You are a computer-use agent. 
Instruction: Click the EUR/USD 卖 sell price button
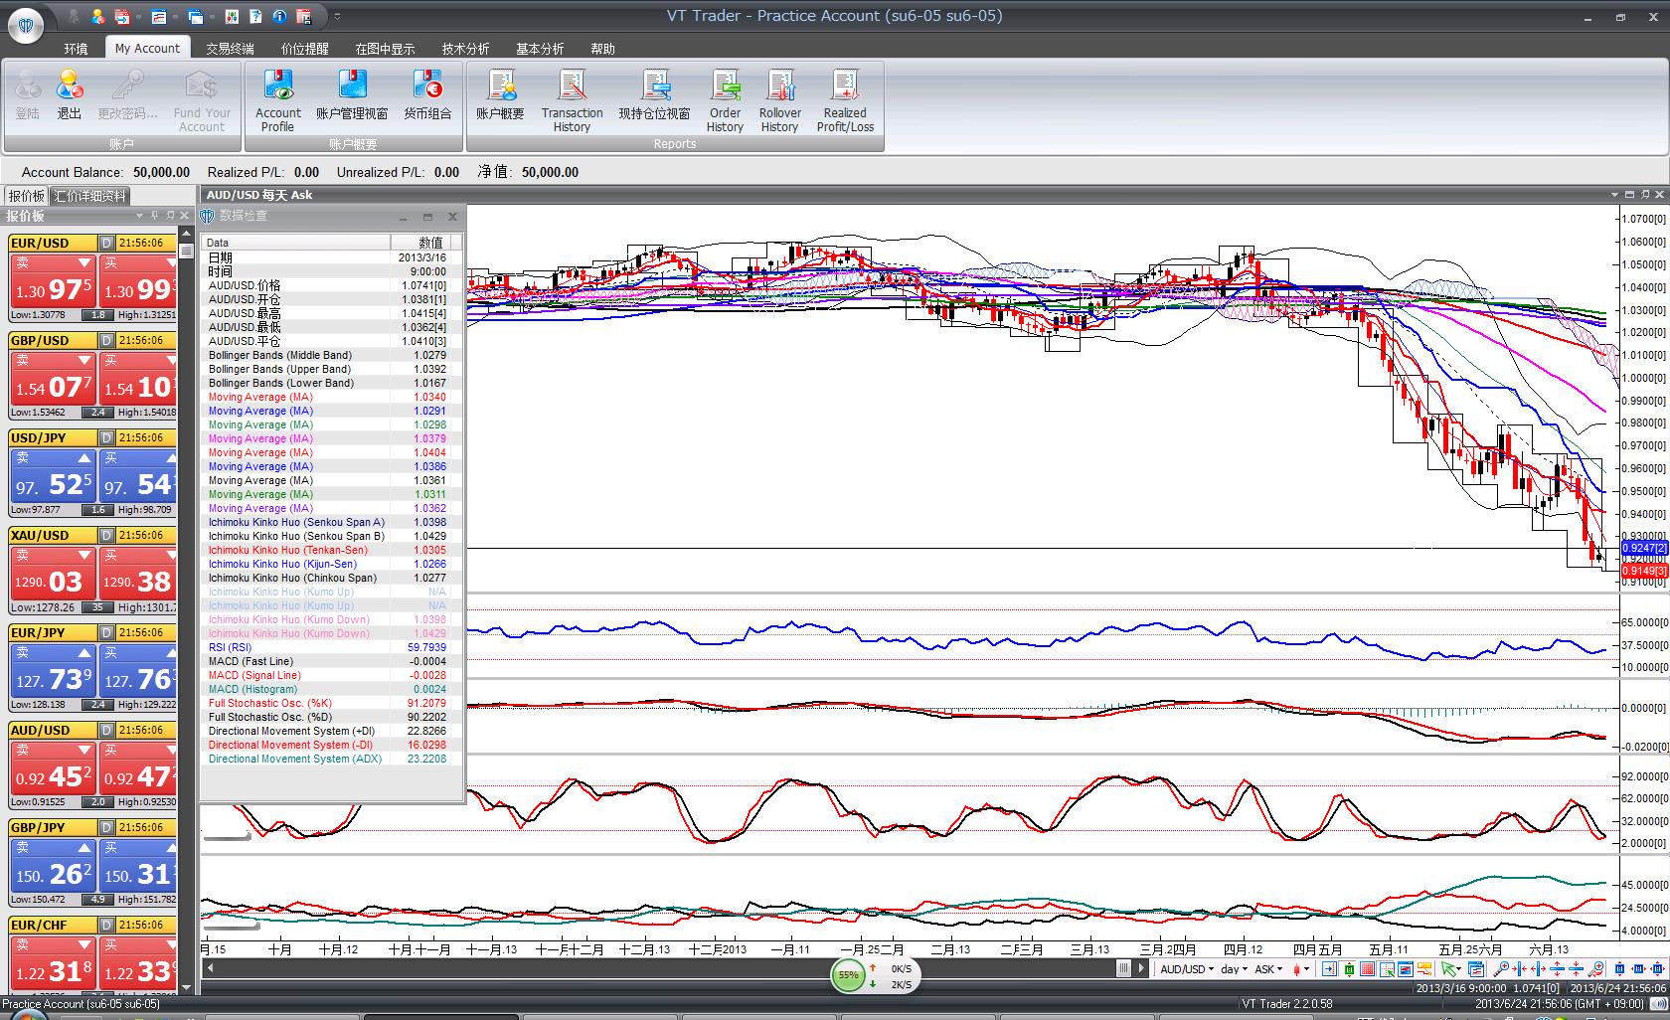52,282
